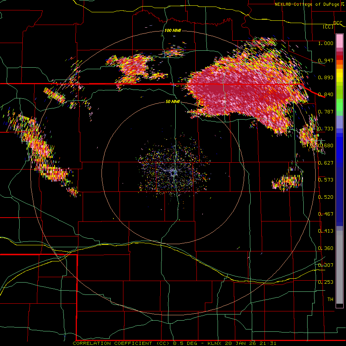Click the 0.413 scale value

point(326,231)
